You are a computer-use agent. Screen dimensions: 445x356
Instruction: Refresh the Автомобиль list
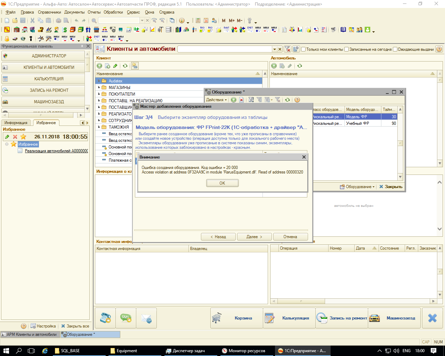tap(300, 66)
